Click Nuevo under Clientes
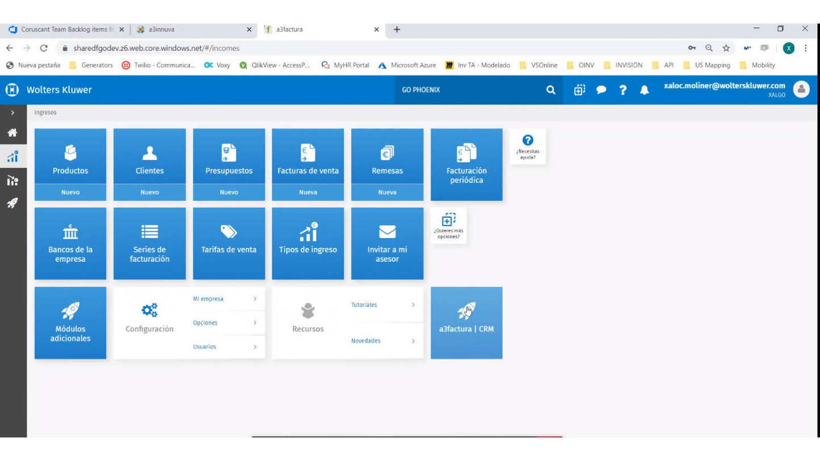Viewport: 820px width, 461px height. pyautogui.click(x=149, y=192)
